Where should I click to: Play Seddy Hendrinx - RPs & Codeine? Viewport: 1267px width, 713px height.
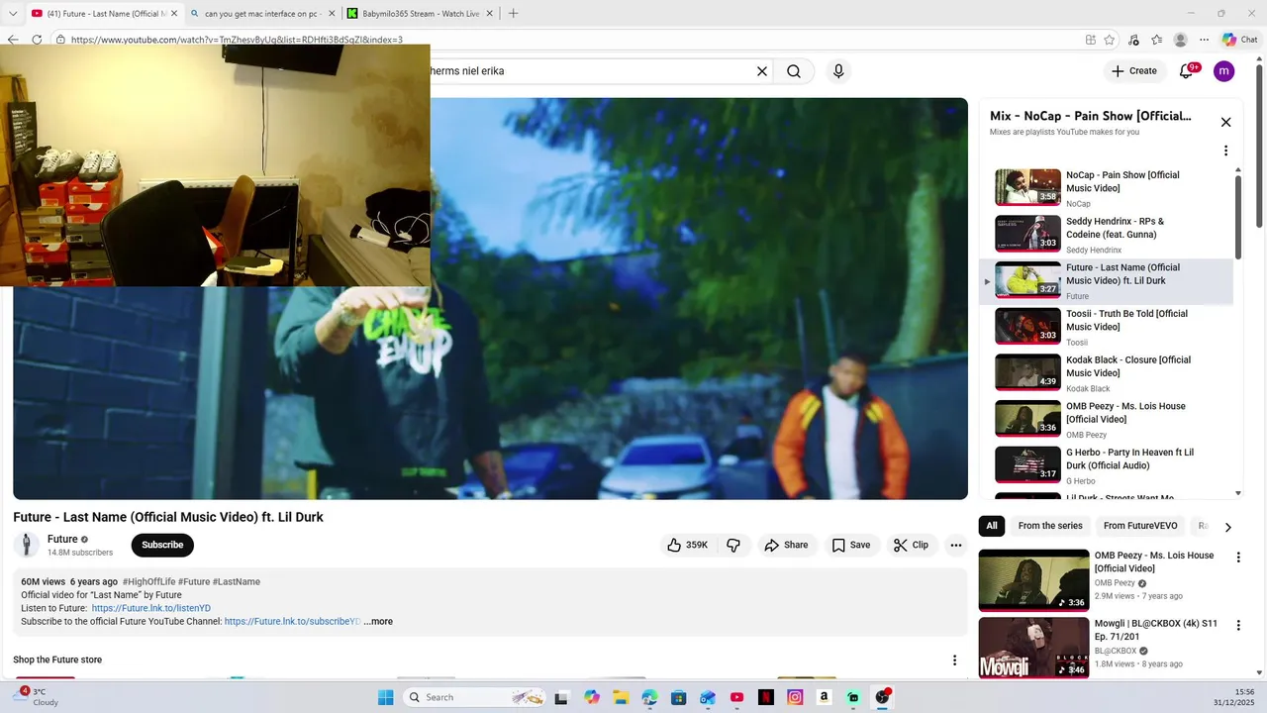click(1107, 235)
